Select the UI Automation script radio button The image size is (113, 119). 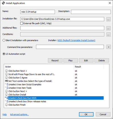pos(4,54)
